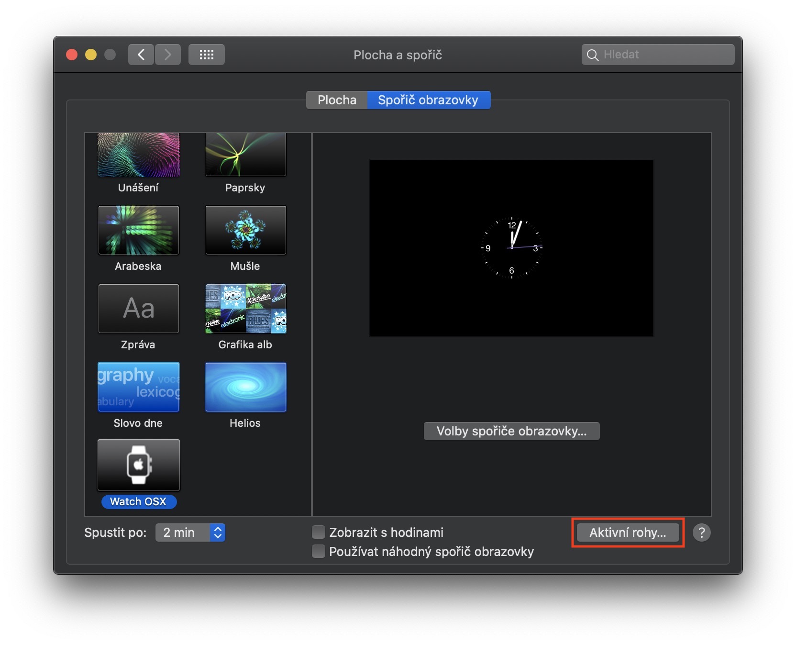Switch to the Spořič obrazovky tab
Image resolution: width=796 pixels, height=645 pixels.
coord(429,100)
